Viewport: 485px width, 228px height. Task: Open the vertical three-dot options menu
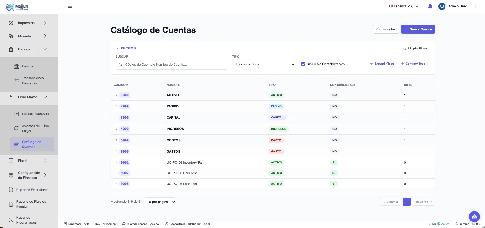[x=476, y=6]
